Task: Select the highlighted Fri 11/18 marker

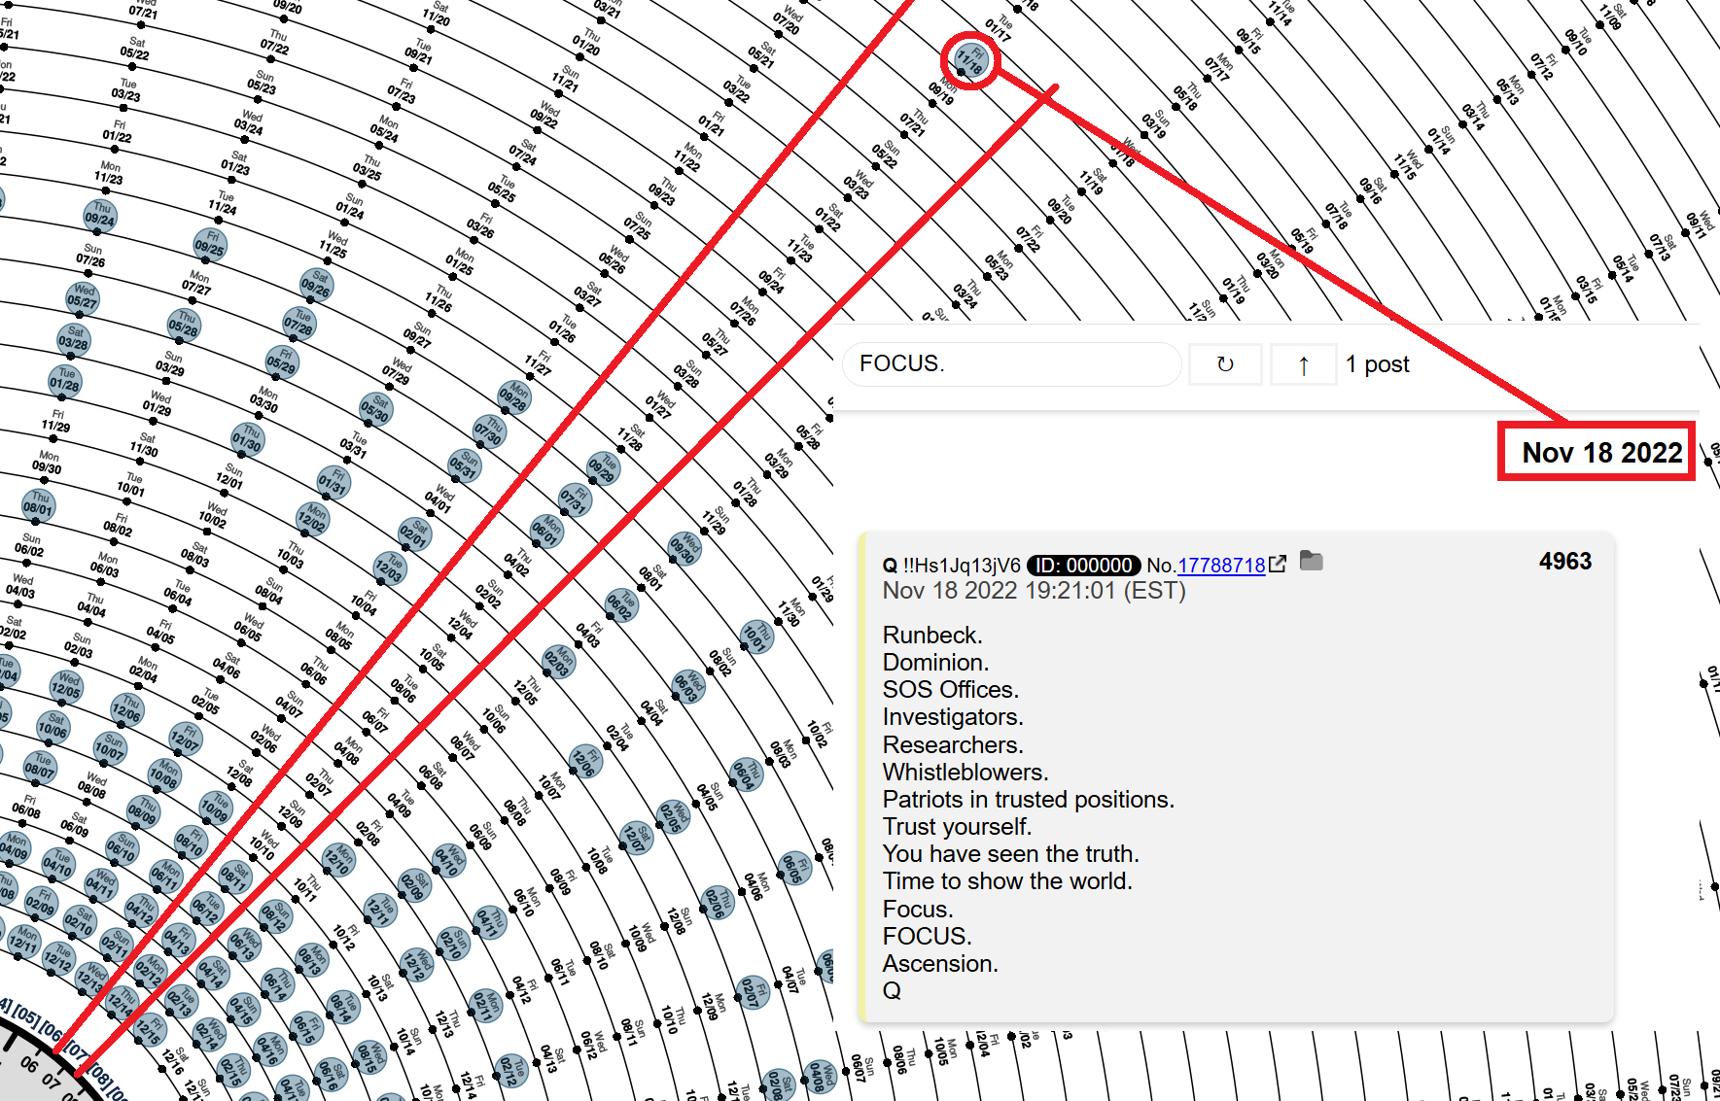Action: (x=971, y=60)
